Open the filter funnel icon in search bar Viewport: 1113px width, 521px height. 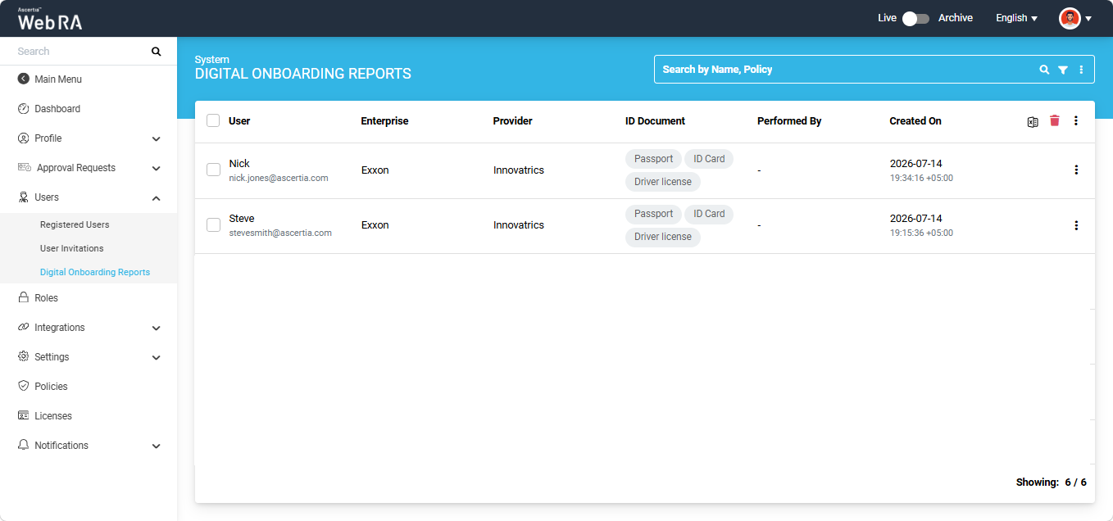tap(1063, 70)
